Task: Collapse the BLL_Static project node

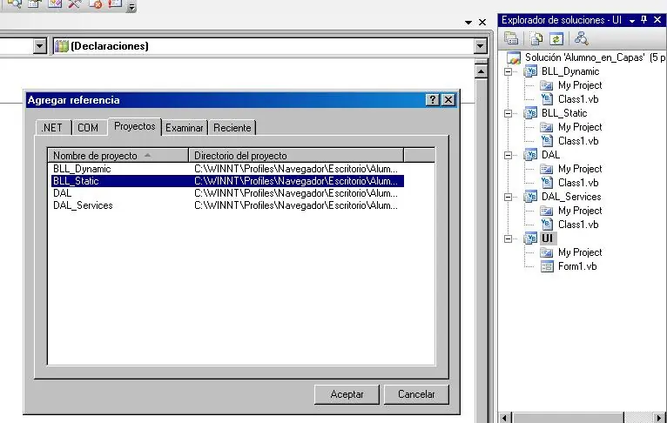Action: point(508,113)
